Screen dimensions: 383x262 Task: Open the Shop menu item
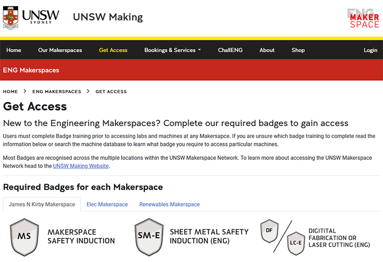[x=298, y=50]
